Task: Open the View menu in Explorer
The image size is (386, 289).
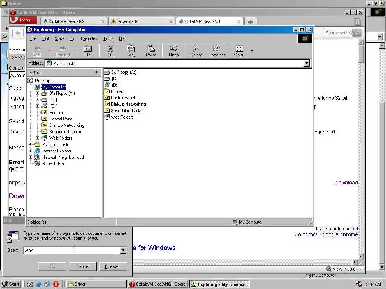Action: pyautogui.click(x=59, y=38)
